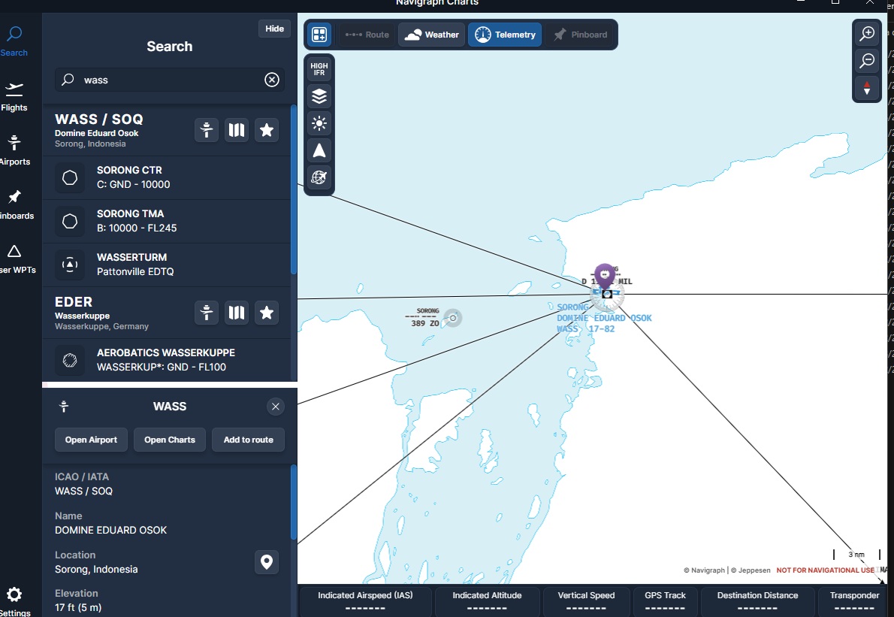
Task: Click the globe world map button
Action: pyautogui.click(x=319, y=177)
